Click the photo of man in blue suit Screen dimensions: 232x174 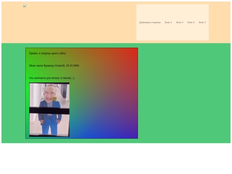click(49, 110)
